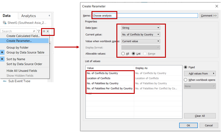Open the view options grid dropdown icon
The image size is (222, 133).
46,31
